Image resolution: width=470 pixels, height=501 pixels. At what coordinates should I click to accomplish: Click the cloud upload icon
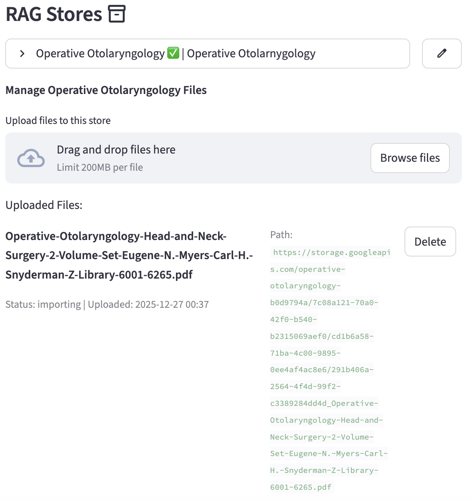click(31, 158)
